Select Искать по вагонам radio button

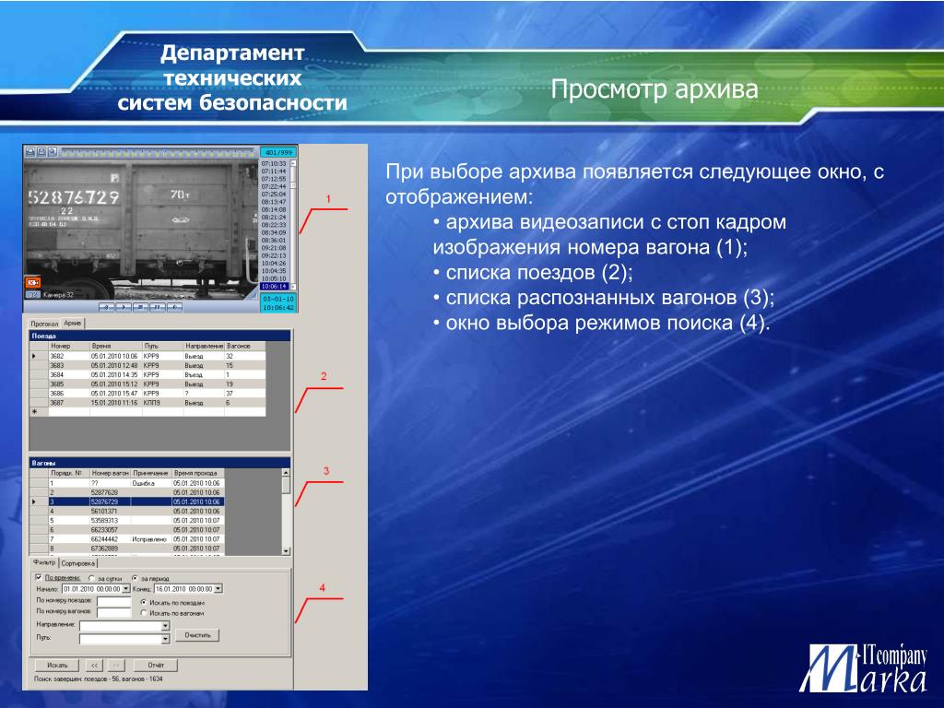[144, 613]
